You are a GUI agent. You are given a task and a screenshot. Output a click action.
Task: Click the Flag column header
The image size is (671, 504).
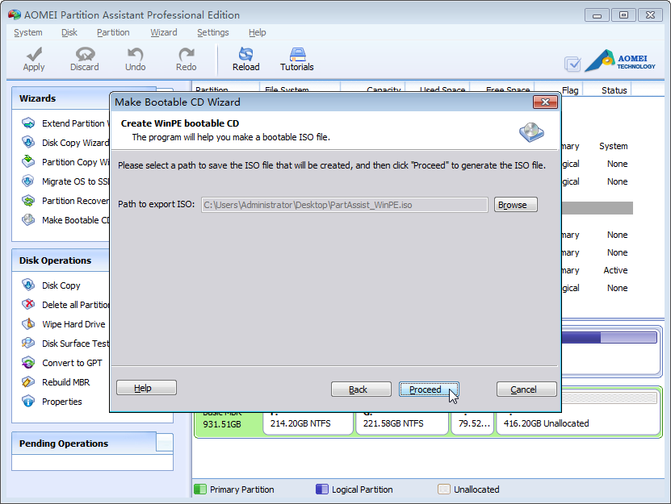click(570, 90)
